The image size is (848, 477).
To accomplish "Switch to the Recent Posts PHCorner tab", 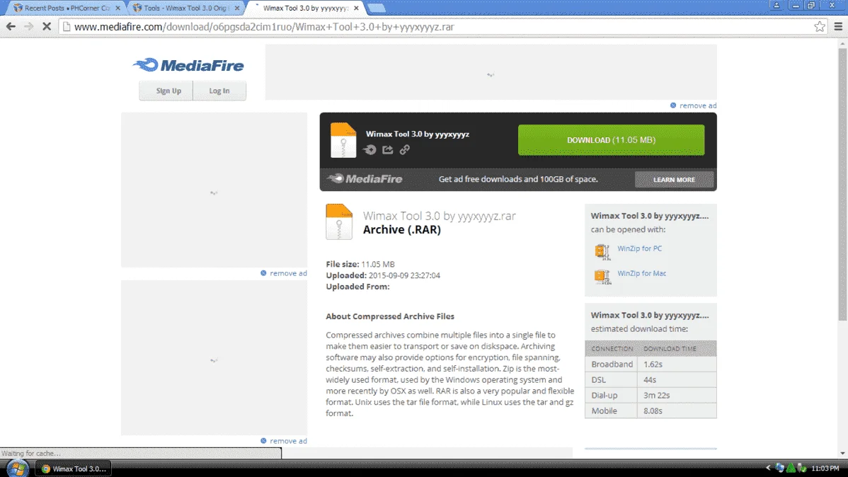I will pos(67,8).
